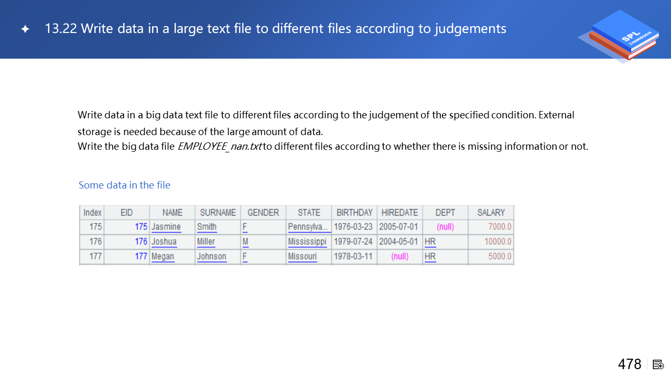Click the birthday cell 1979-07-24
The height and width of the screenshot is (377, 671).
353,242
